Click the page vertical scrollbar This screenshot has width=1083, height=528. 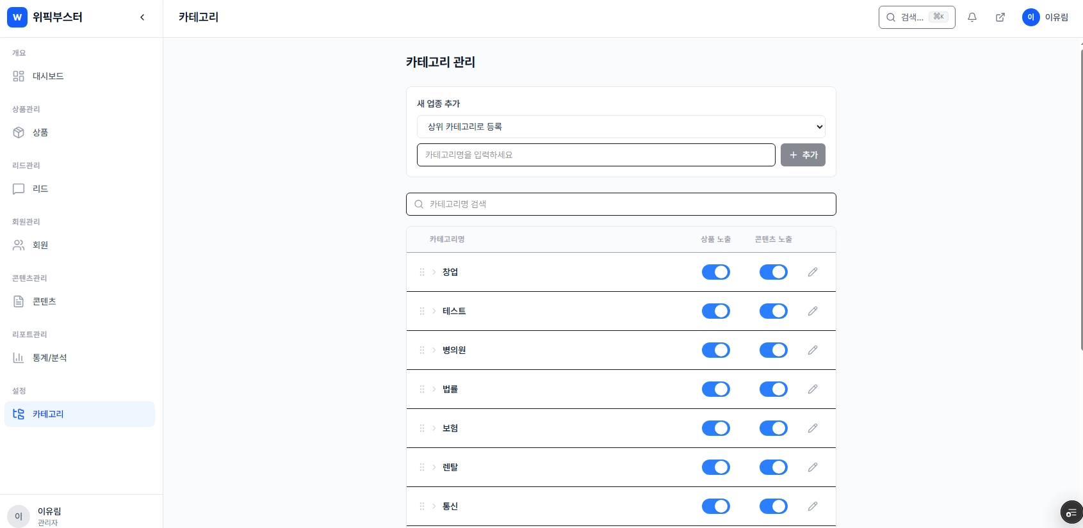coord(1082,200)
